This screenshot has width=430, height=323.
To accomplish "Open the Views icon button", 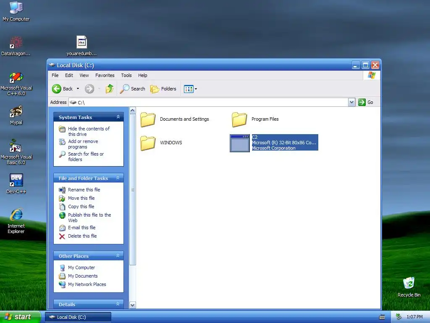I will click(x=189, y=89).
